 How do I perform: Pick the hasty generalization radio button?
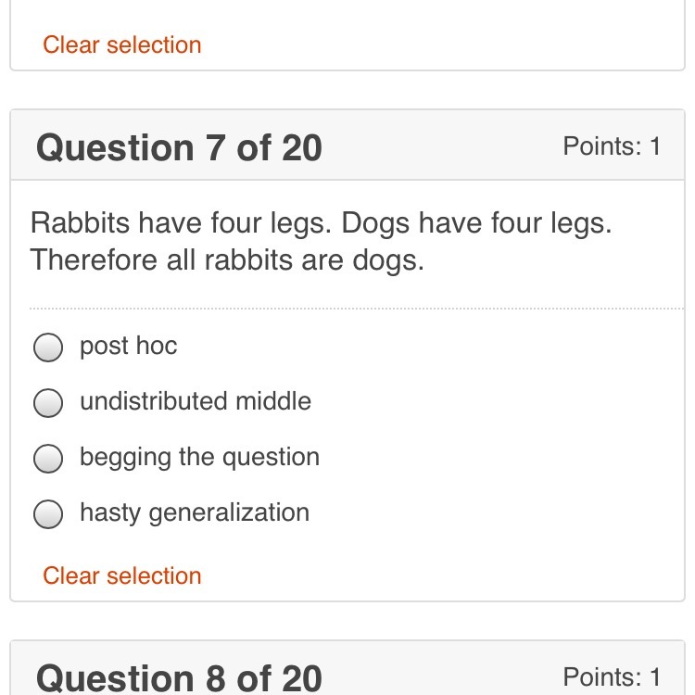click(48, 514)
